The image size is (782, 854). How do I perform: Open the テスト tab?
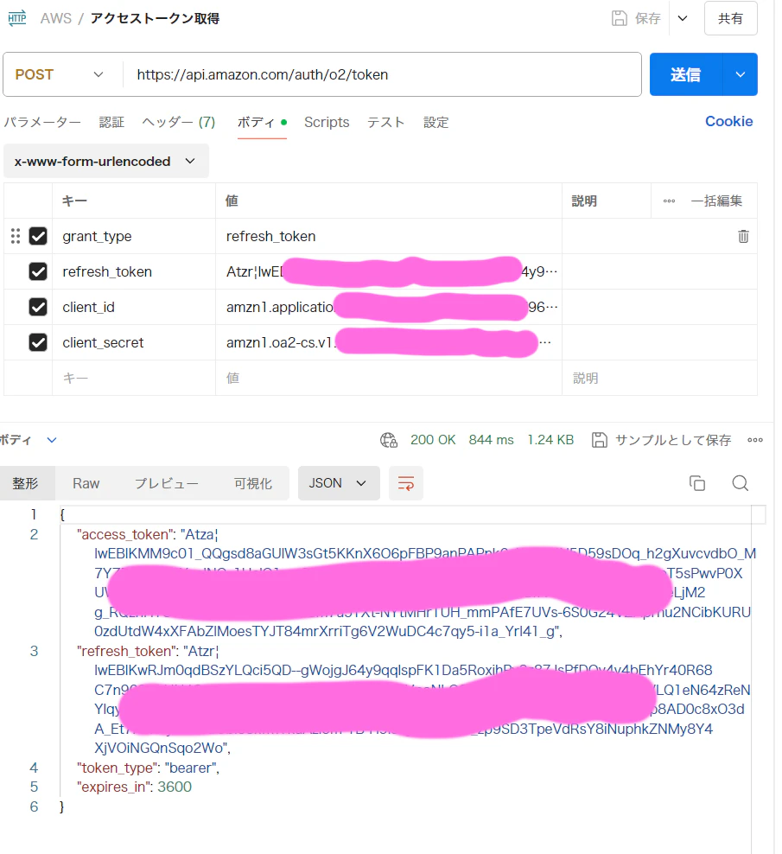tap(385, 122)
